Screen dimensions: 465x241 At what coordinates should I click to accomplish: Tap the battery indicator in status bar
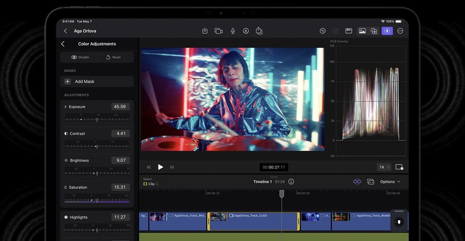(399, 22)
